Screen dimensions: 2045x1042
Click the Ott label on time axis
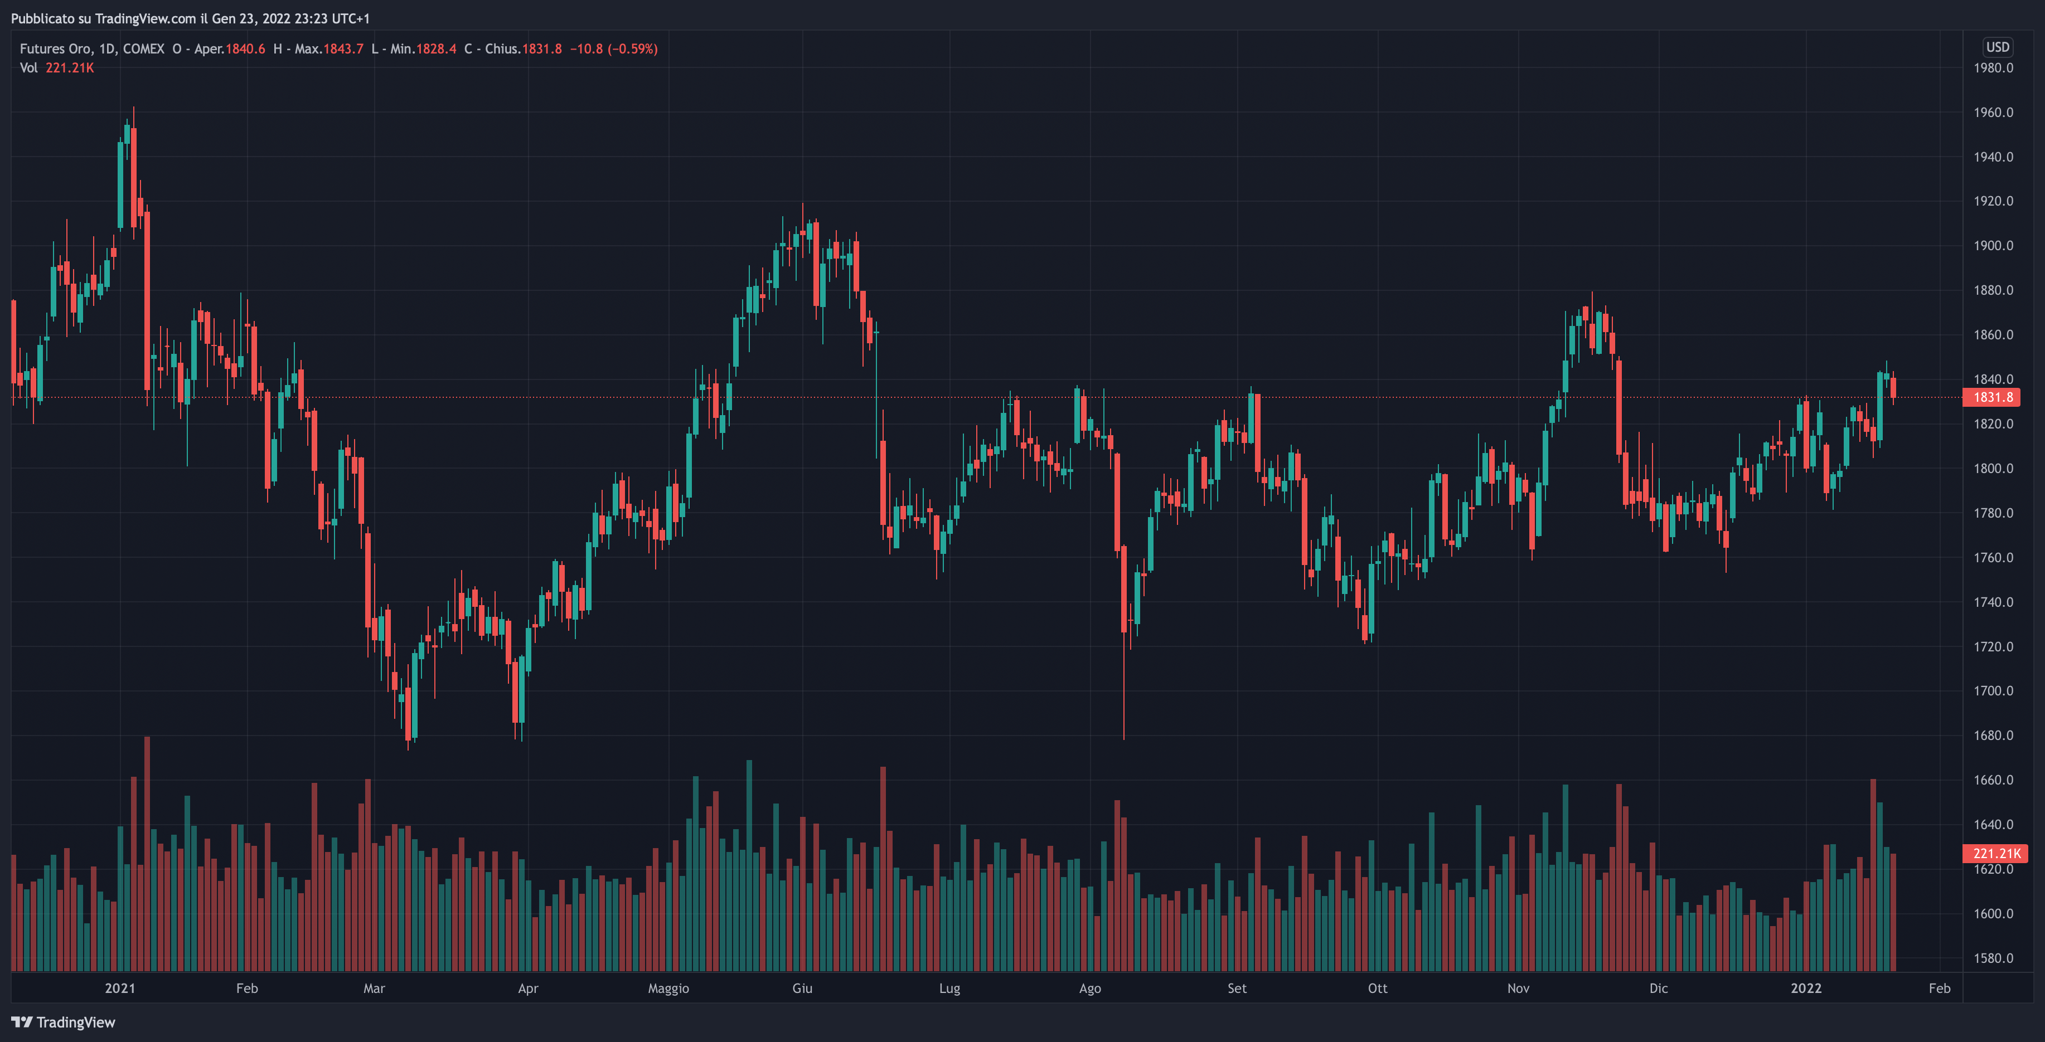click(1377, 988)
